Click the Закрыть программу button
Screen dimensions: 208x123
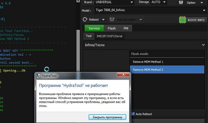tap(107, 117)
